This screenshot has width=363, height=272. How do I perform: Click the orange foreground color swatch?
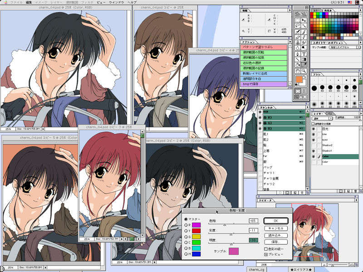(299, 79)
